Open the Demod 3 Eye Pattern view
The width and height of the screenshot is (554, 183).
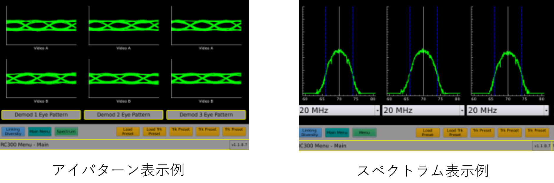(x=206, y=115)
